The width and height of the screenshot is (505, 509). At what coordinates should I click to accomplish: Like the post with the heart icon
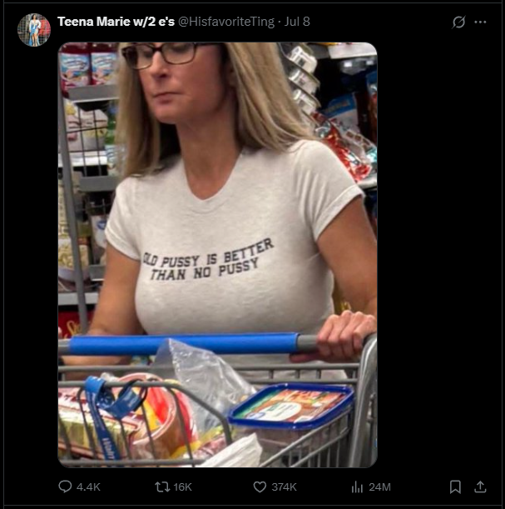tap(260, 487)
